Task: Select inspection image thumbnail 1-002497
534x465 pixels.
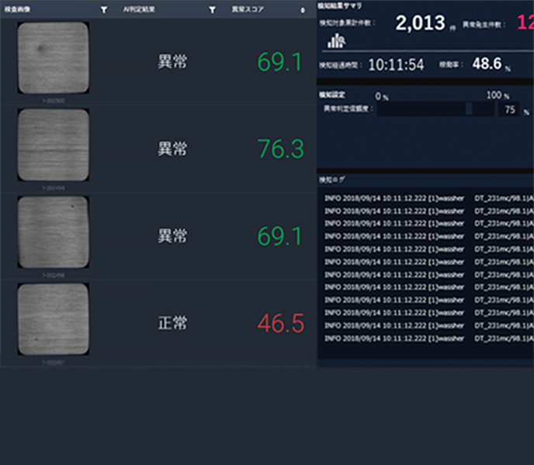Action: point(53,319)
